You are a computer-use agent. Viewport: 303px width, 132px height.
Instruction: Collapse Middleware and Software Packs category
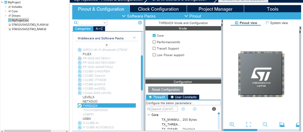point(134,38)
